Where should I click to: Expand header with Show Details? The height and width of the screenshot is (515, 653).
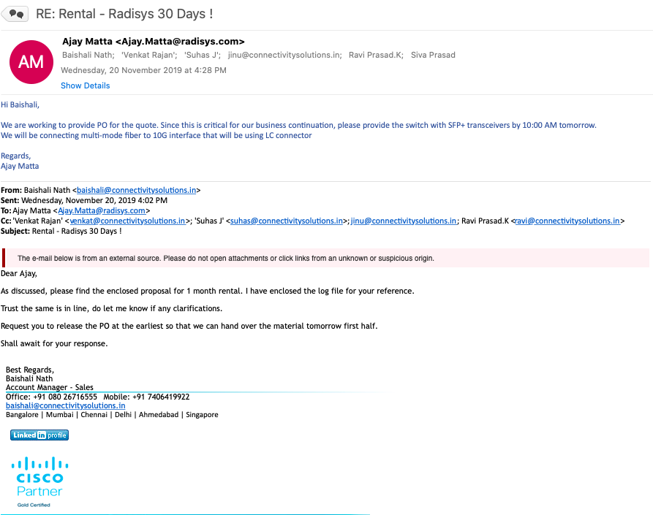pos(85,85)
